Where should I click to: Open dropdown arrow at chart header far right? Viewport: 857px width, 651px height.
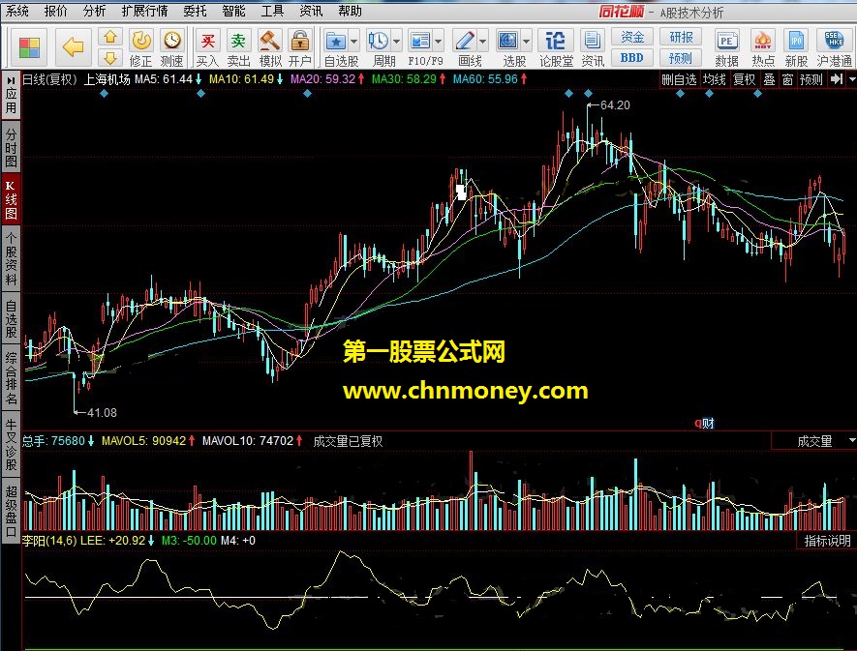851,79
